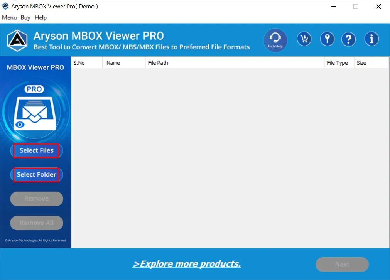The width and height of the screenshot is (390, 280).
Task: Open the Tech Help support icon
Action: click(275, 40)
